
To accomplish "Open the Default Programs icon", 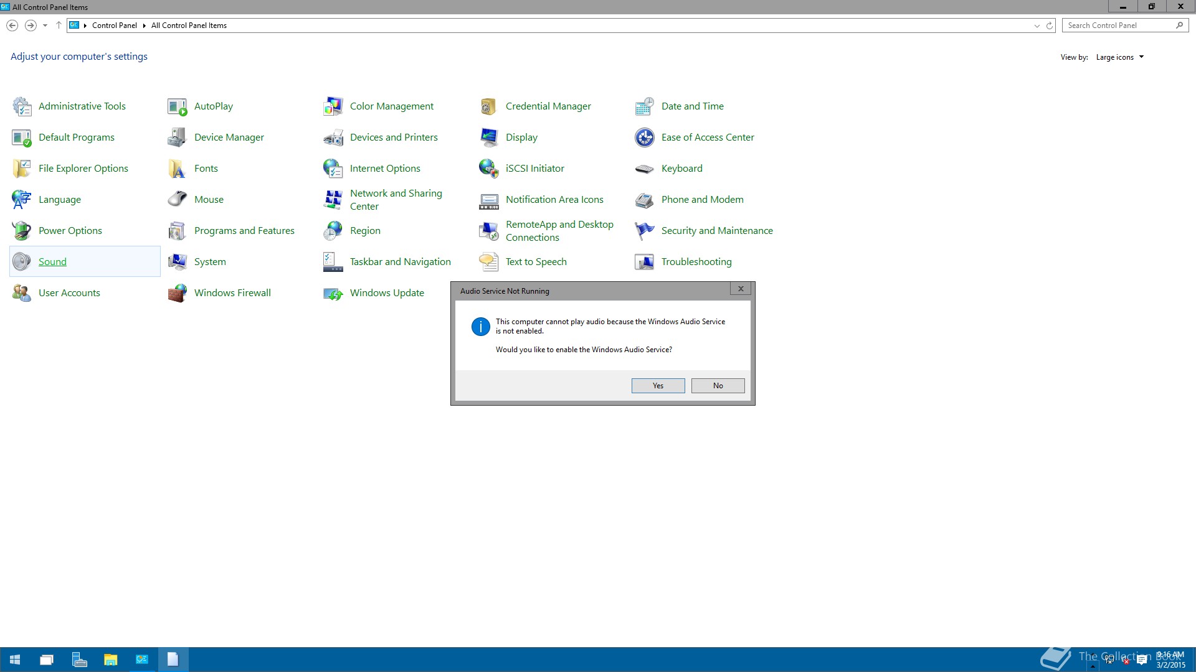I will (x=22, y=138).
